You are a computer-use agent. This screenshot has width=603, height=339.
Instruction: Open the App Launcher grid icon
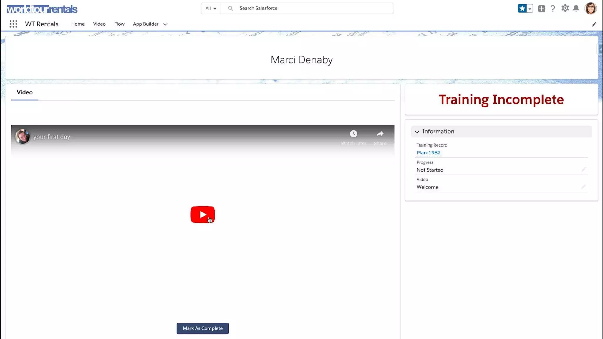(x=13, y=24)
